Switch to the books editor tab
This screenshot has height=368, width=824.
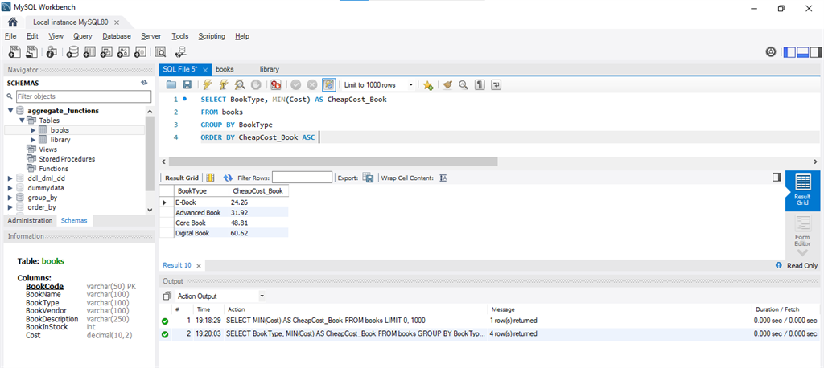coord(225,69)
